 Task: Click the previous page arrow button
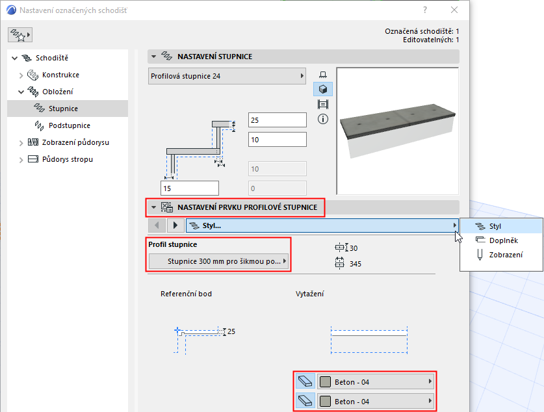pyautogui.click(x=157, y=225)
